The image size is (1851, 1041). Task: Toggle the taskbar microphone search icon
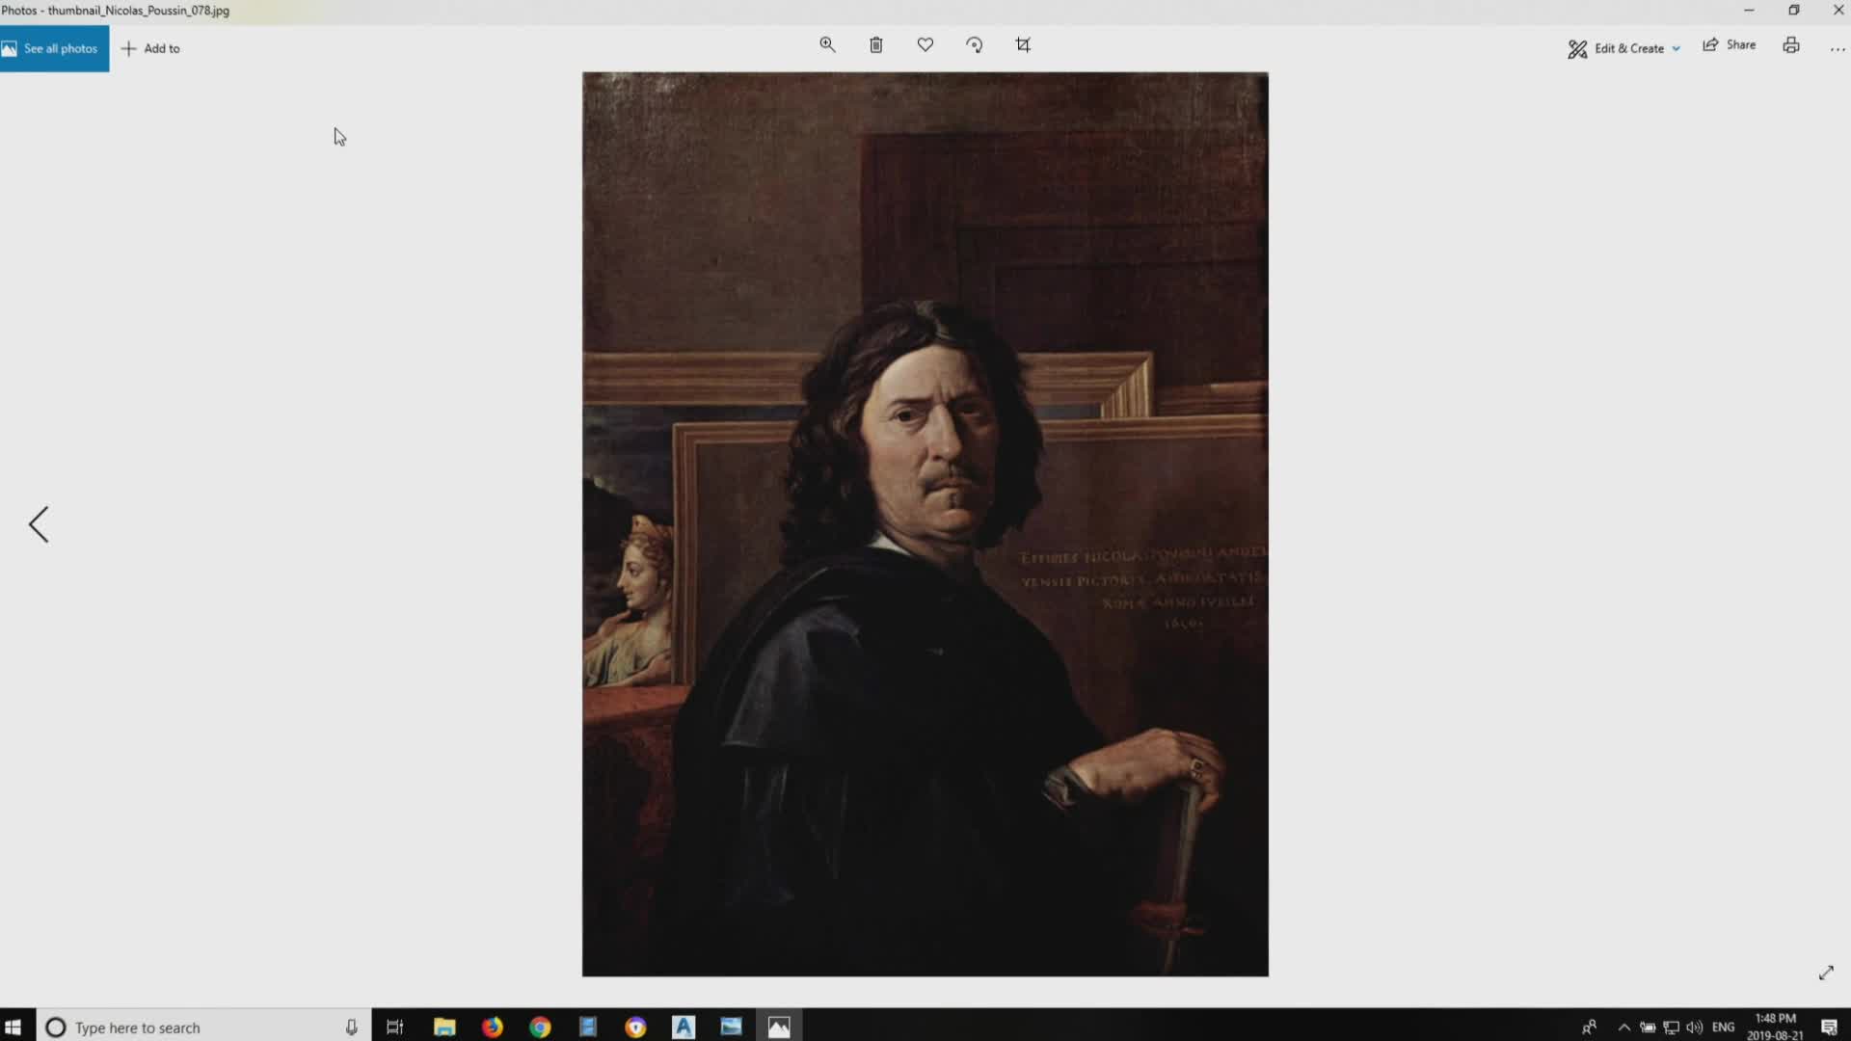click(x=351, y=1028)
